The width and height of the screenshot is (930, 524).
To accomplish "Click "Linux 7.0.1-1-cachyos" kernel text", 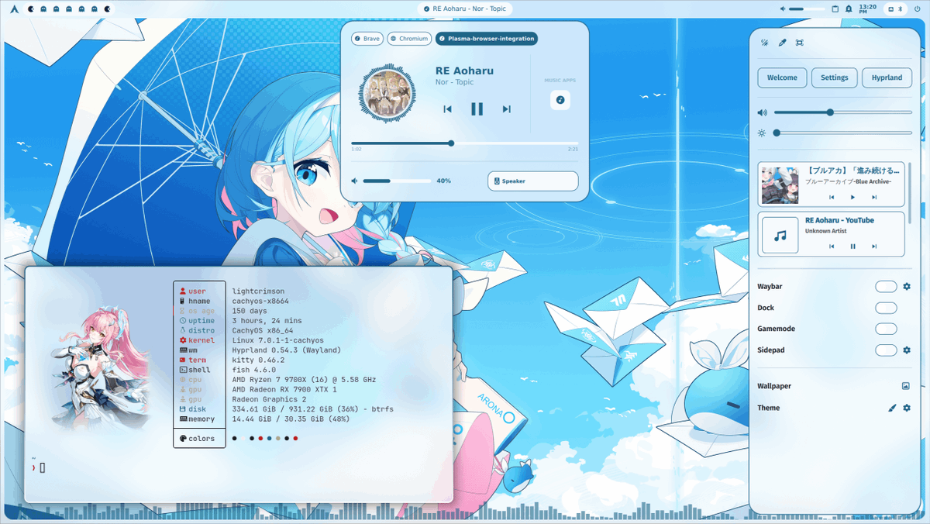I will tap(278, 340).
